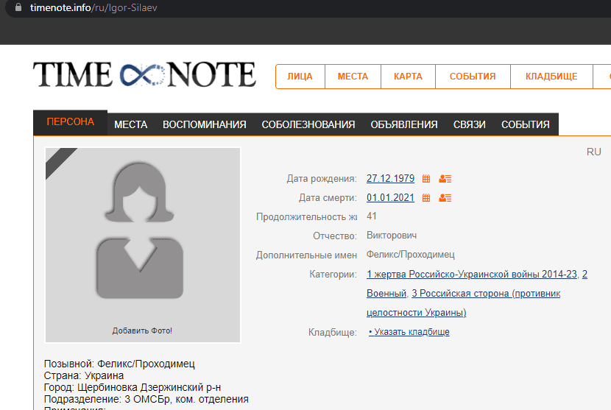Click Добавить Фото under the avatar

pyautogui.click(x=142, y=331)
